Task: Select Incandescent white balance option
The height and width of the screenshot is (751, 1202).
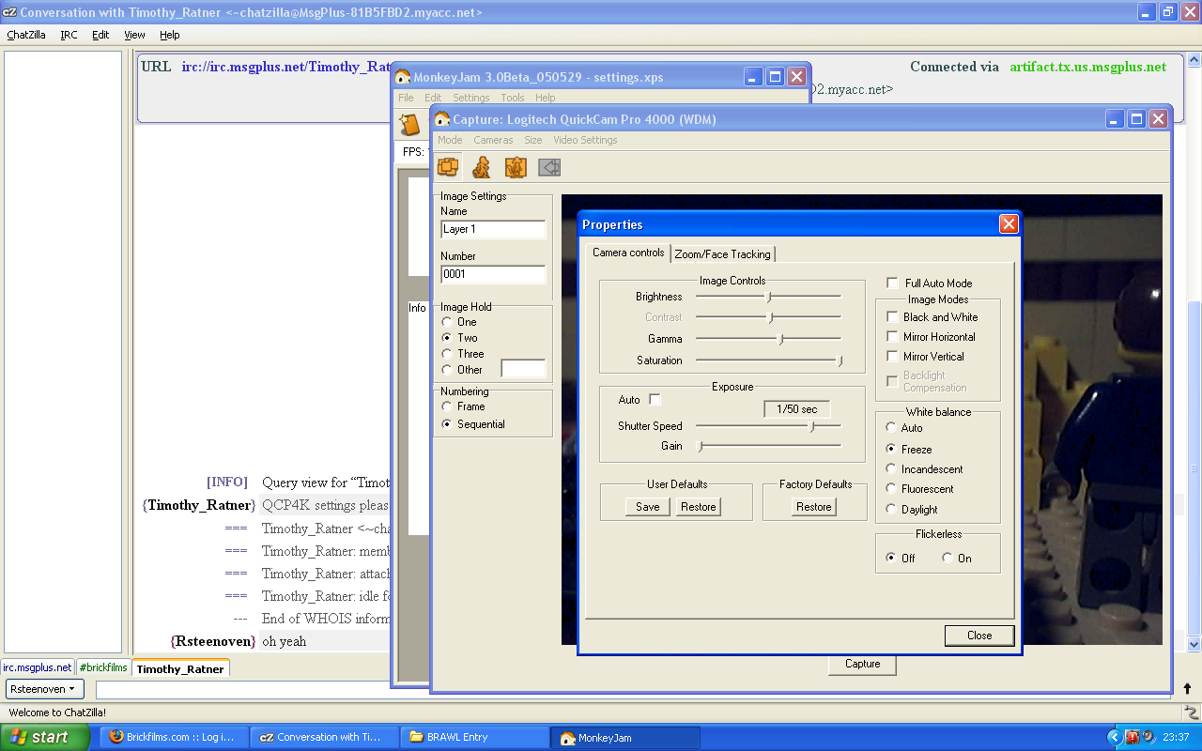Action: pos(891,469)
